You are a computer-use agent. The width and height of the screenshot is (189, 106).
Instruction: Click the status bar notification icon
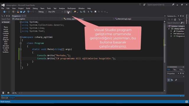pyautogui.click(x=187, y=102)
